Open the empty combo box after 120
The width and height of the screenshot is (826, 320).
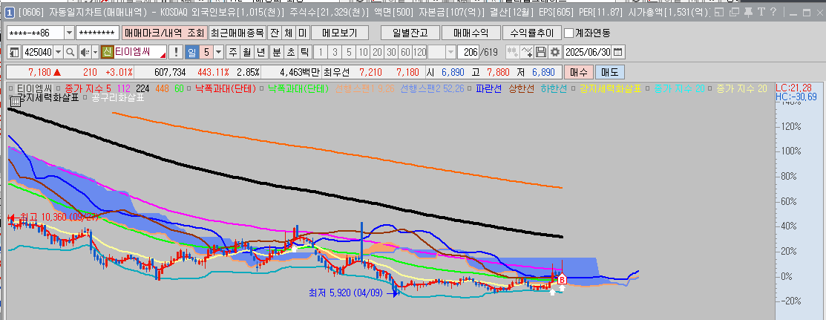450,52
